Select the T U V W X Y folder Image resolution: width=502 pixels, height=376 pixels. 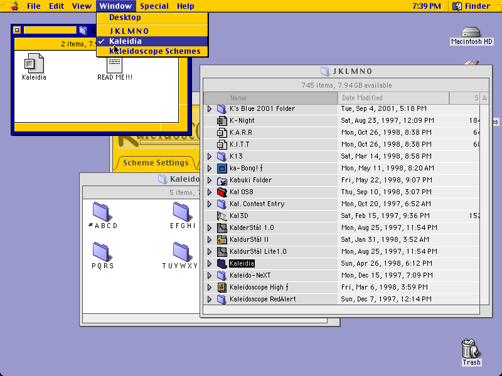(181, 252)
